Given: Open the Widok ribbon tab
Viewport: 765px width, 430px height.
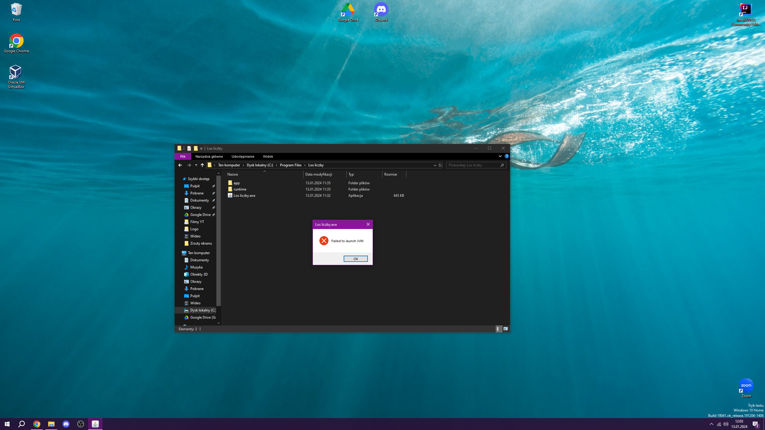Looking at the screenshot, I should [x=268, y=156].
